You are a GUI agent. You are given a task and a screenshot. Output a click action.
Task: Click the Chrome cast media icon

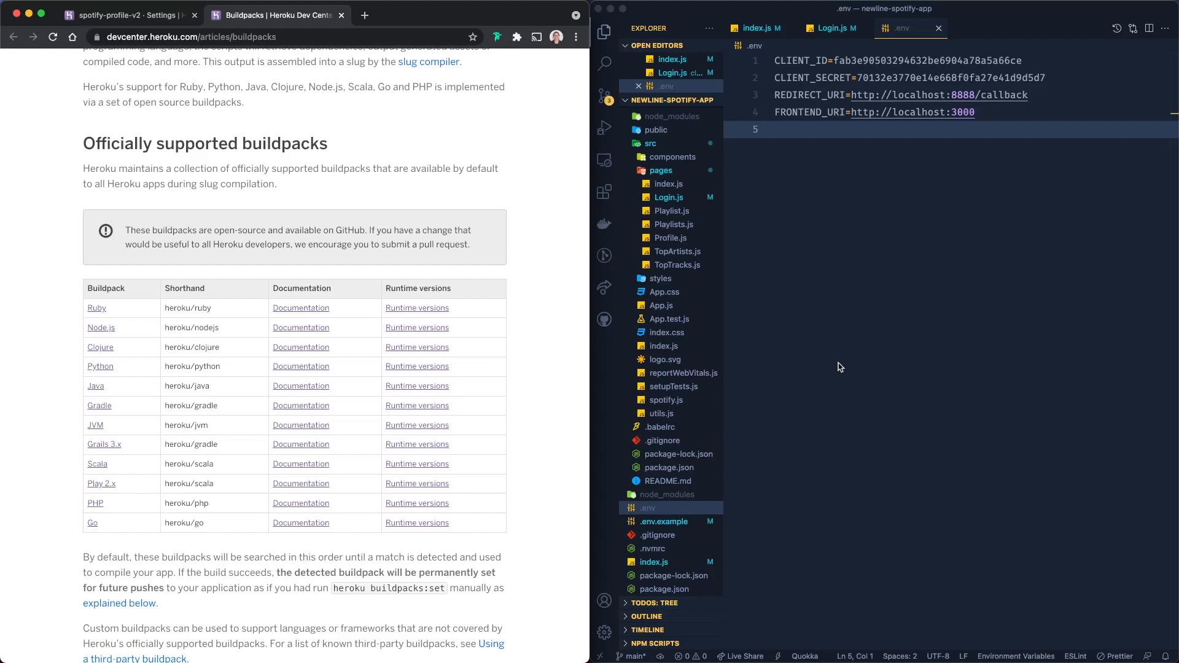[537, 37]
